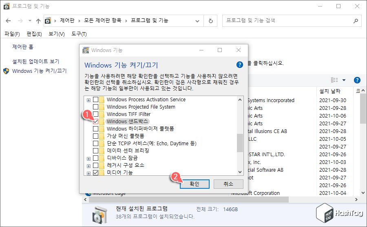Click the help icon in Windows 기능 dialog
Viewport: 367px width, 227px height.
[239, 65]
